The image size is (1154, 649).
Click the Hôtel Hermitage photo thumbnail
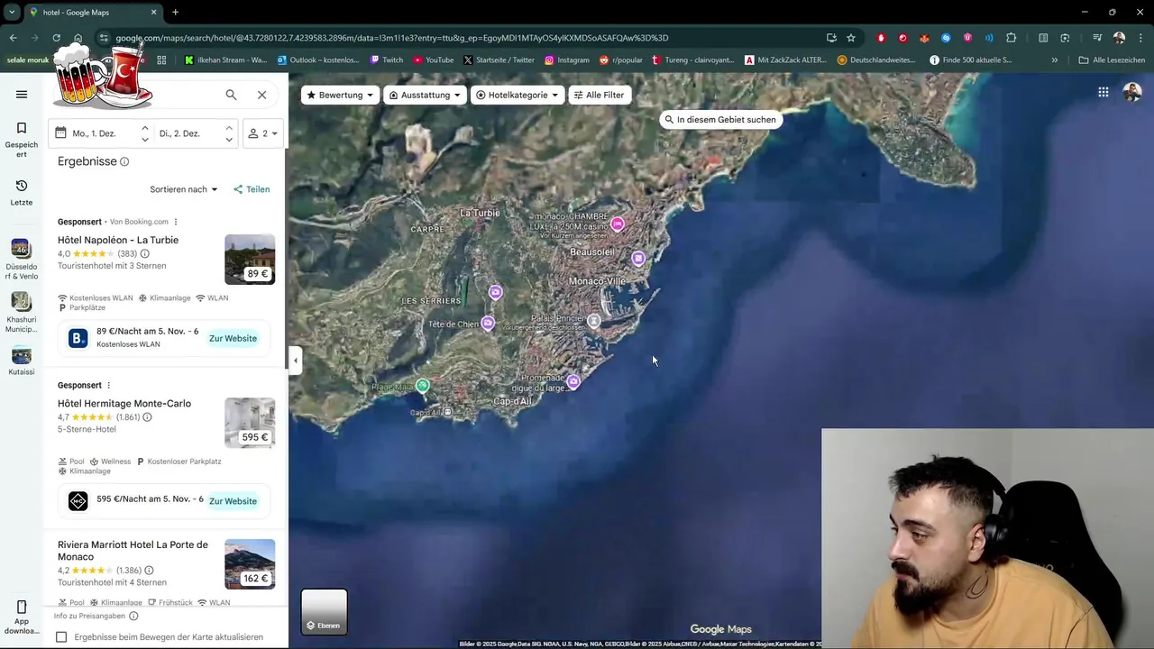coord(250,423)
